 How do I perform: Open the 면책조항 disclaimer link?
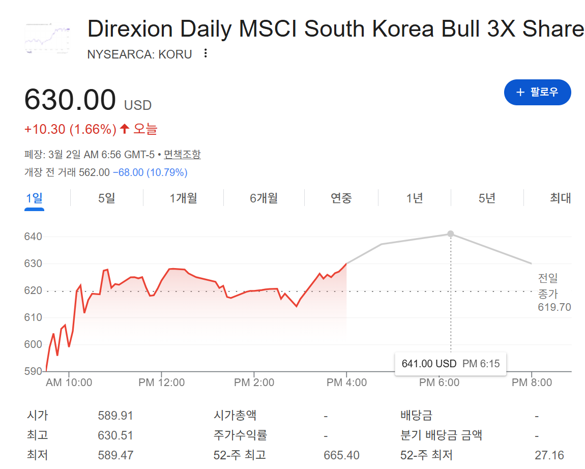182,154
